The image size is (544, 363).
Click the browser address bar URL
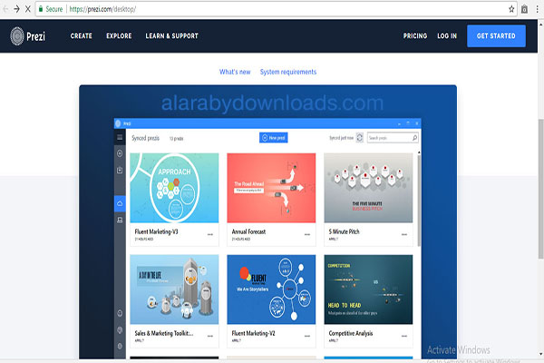(x=102, y=9)
